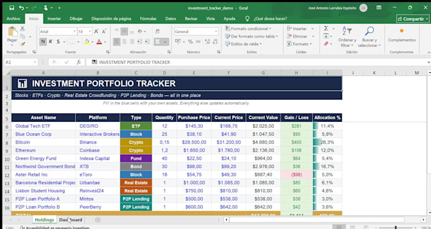Open the A1 Name Box dropdown
Image resolution: width=431 pixels, height=229 pixels.
[35, 62]
